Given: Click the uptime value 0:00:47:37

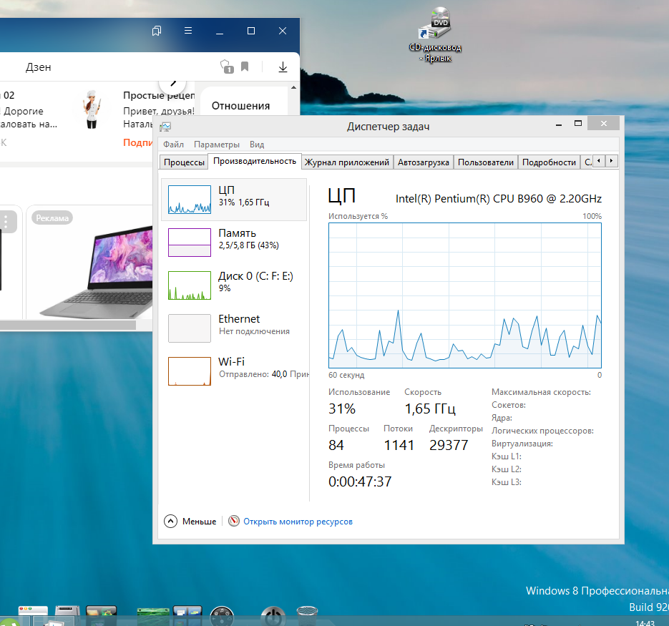Looking at the screenshot, I should pyautogui.click(x=360, y=481).
